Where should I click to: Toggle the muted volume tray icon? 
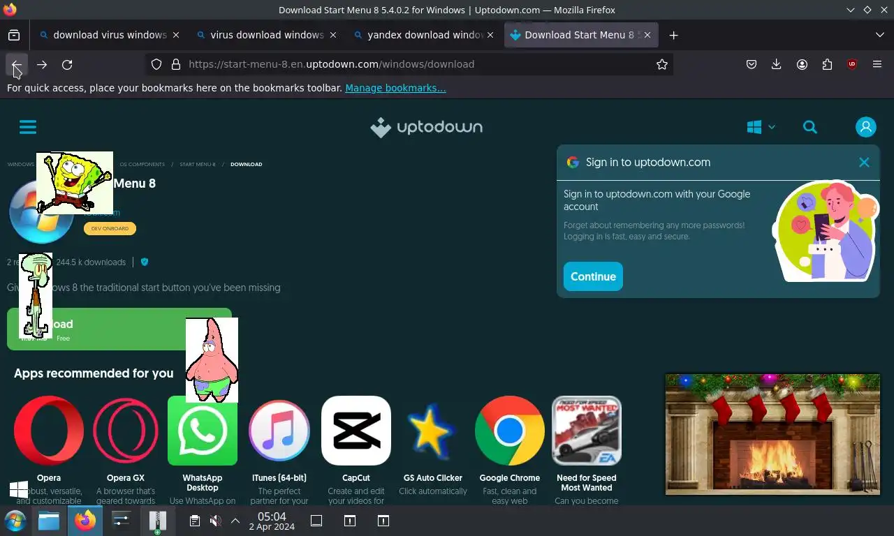216,521
